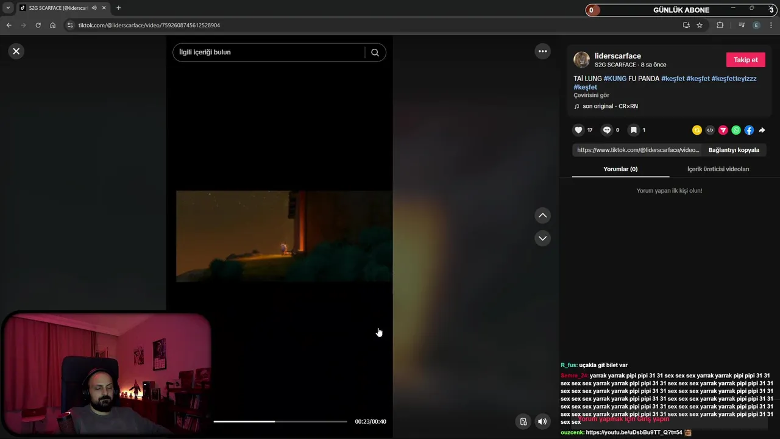Toggle auto-scroll icon beside volume button
This screenshot has width=780, height=439.
(x=523, y=421)
